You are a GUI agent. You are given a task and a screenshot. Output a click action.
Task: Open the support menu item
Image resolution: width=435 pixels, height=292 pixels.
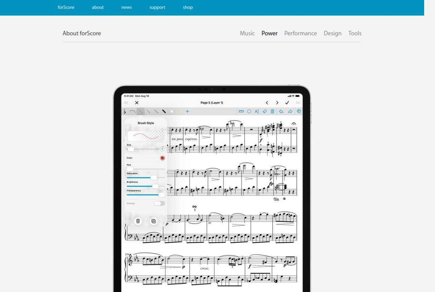157,7
